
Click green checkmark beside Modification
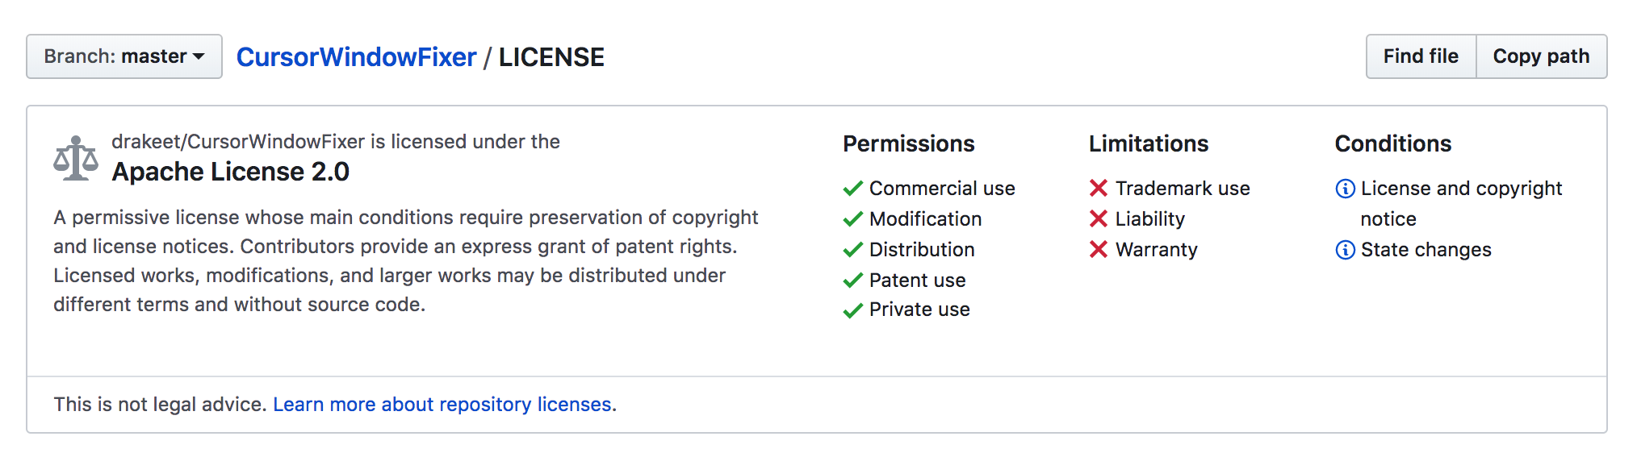coord(853,219)
